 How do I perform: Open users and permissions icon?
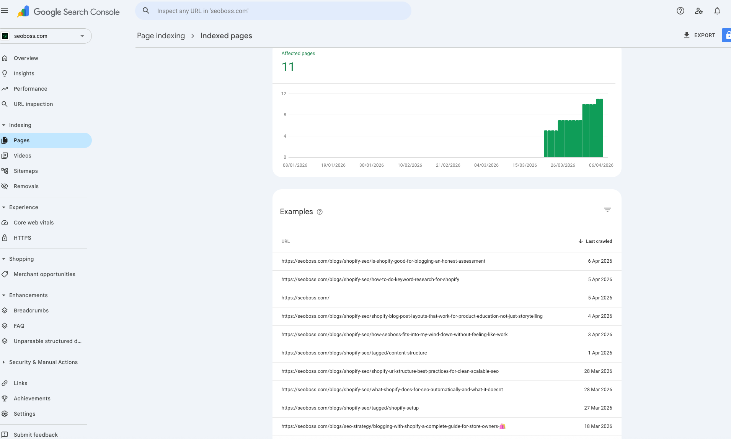pos(698,11)
